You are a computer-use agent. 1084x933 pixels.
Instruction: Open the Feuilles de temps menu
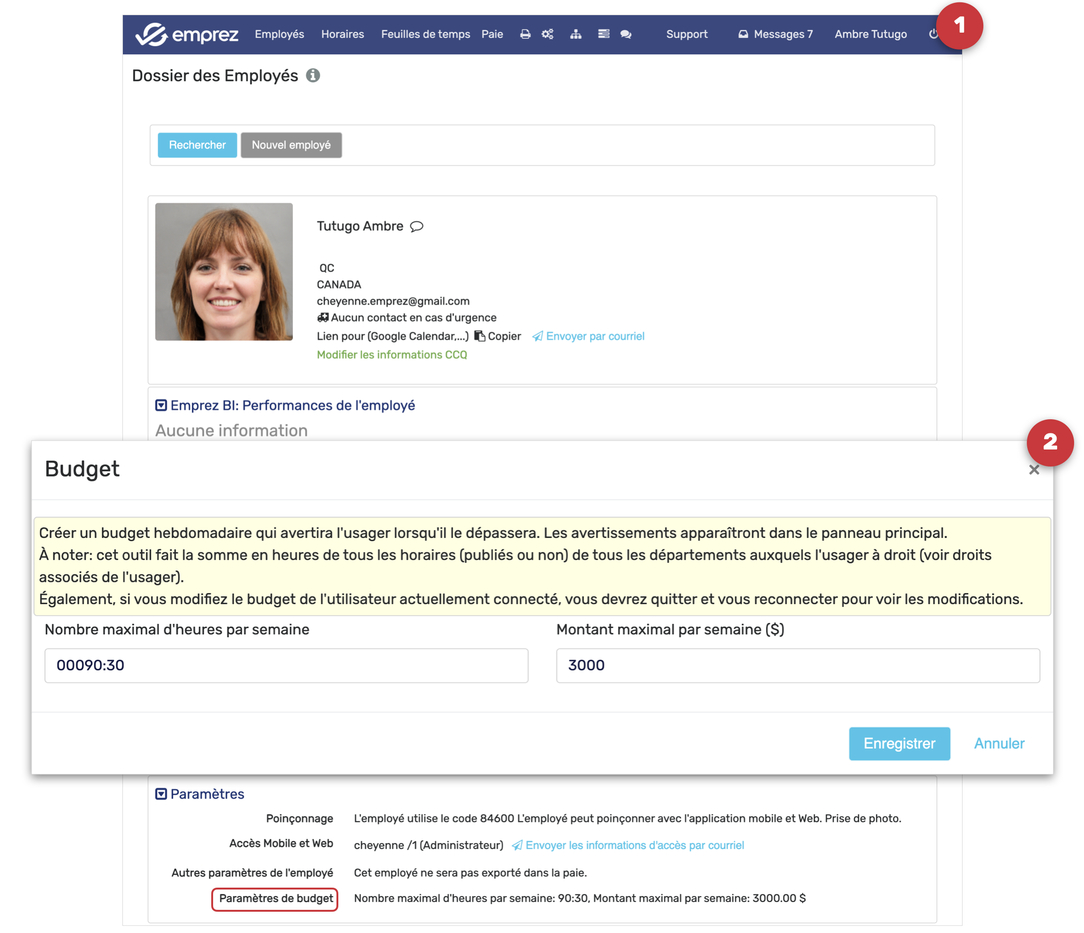(425, 35)
